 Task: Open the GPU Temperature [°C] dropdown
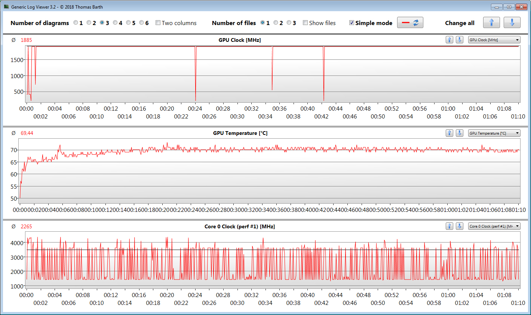click(494, 133)
